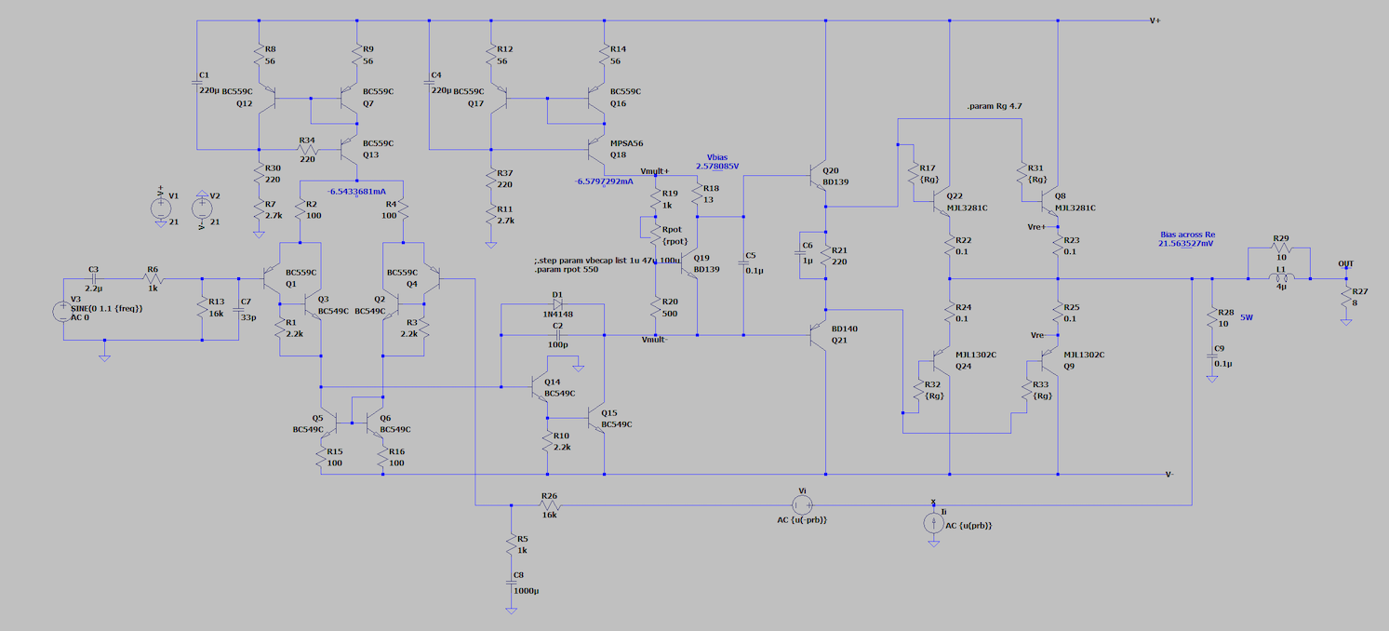This screenshot has height=631, width=1389.
Task: Click load resistor R27 8 ohm
Action: [x=1345, y=298]
